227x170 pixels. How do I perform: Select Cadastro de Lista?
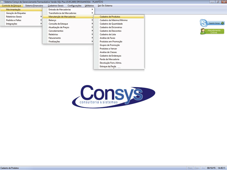tap(119, 34)
